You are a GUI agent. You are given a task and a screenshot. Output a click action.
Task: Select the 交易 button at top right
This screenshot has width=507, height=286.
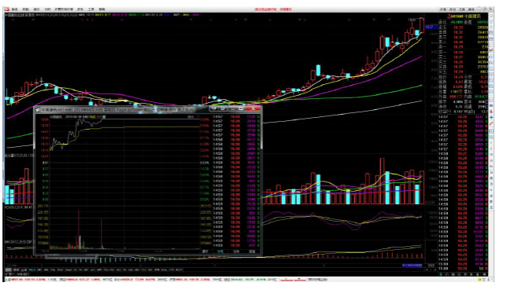462,9
